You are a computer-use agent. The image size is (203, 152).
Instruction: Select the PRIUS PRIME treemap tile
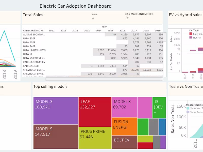[x=95, y=138]
